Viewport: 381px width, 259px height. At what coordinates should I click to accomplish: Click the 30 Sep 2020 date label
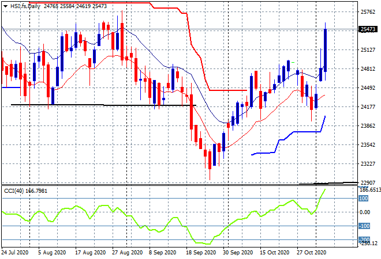238,253
